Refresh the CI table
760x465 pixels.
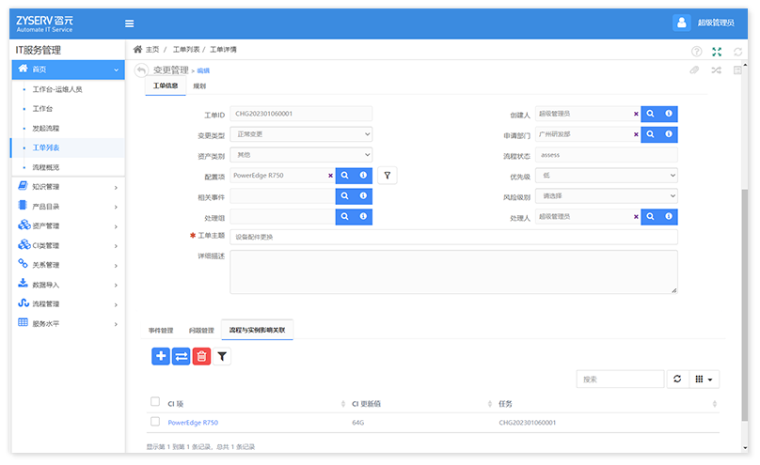click(x=677, y=379)
